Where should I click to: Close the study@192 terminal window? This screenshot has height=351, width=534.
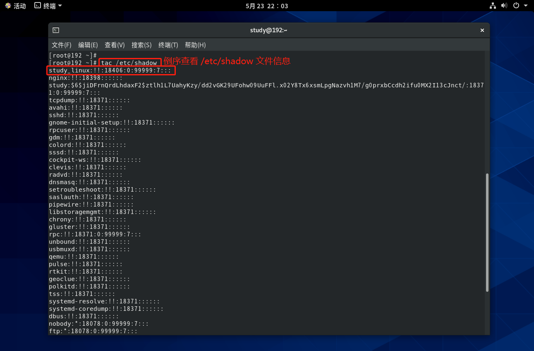[482, 30]
